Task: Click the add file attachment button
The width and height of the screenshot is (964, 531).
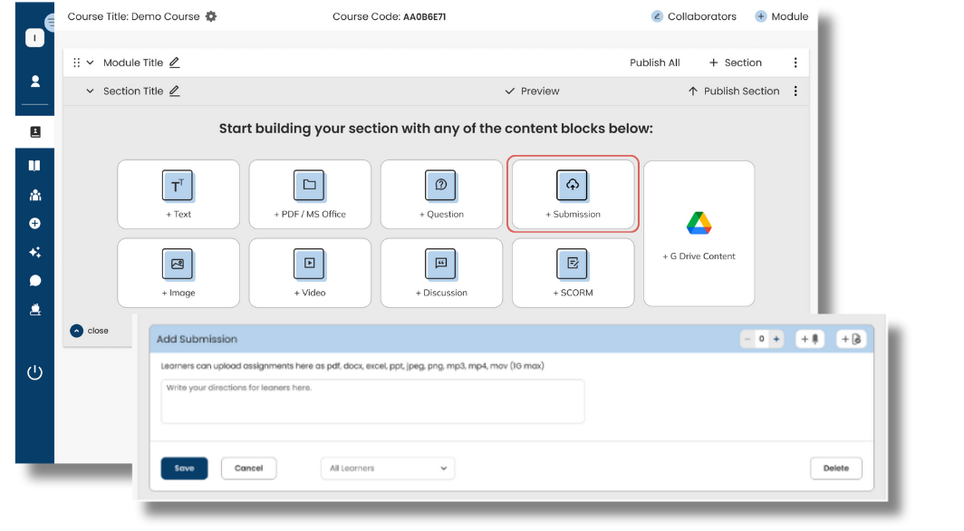Action: (x=852, y=339)
